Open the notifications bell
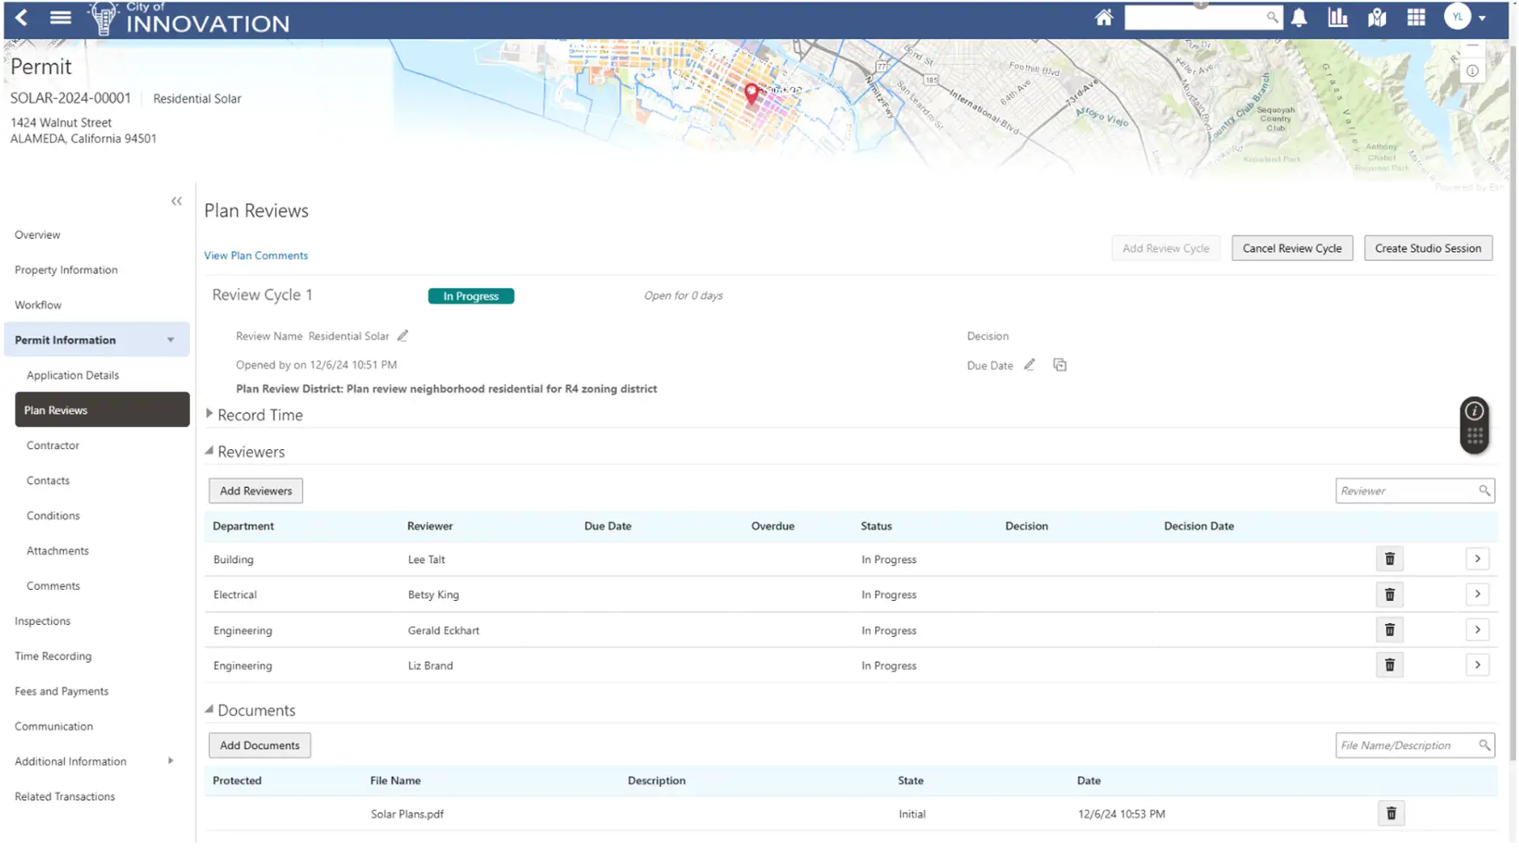 click(1298, 17)
